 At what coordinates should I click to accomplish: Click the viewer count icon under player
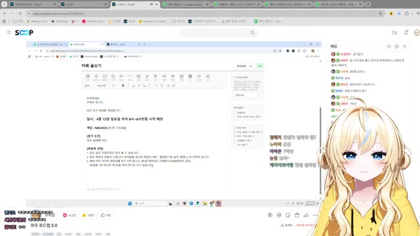point(282,226)
